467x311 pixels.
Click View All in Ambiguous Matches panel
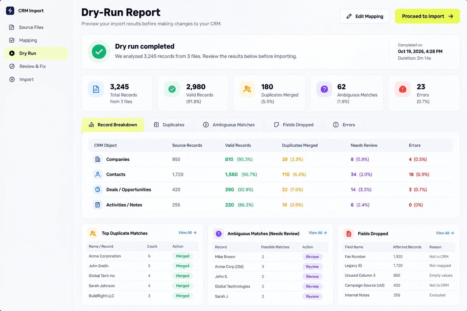pyautogui.click(x=318, y=233)
